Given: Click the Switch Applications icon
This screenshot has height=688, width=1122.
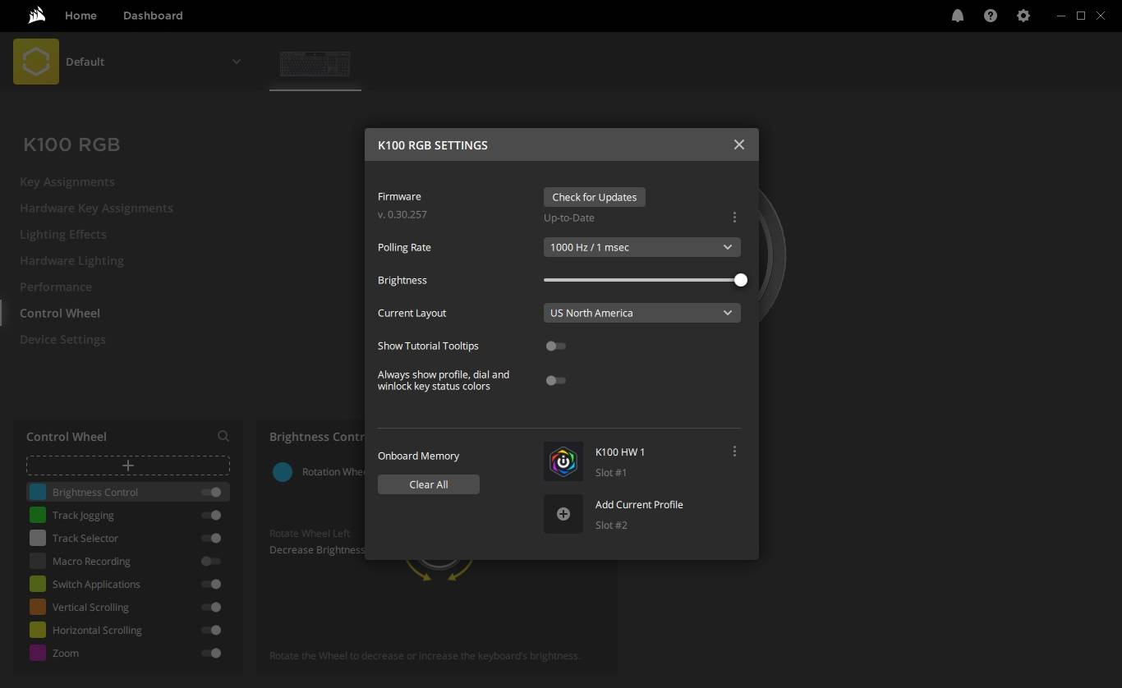Looking at the screenshot, I should (x=38, y=585).
